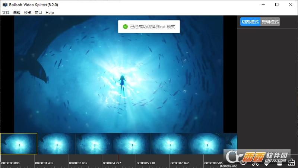Image resolution: width=298 pixels, height=168 pixels.
Task: Select the sixth filmstrip thumbnail
Action: point(207,144)
